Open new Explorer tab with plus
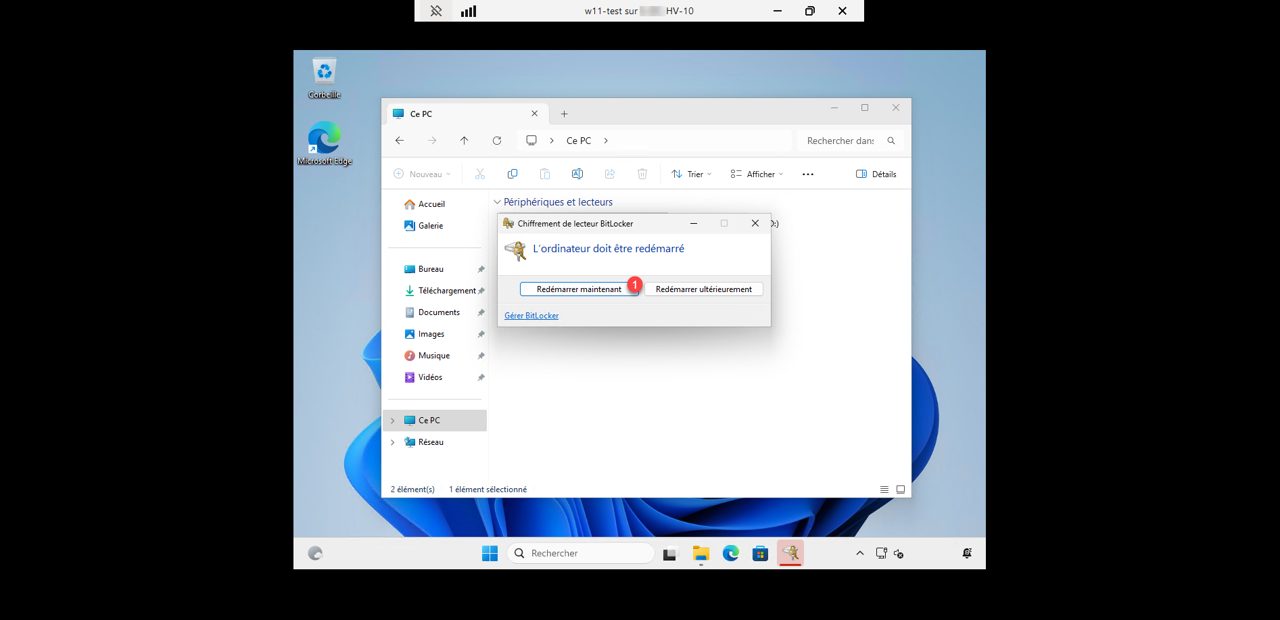Image resolution: width=1280 pixels, height=620 pixels. [564, 114]
